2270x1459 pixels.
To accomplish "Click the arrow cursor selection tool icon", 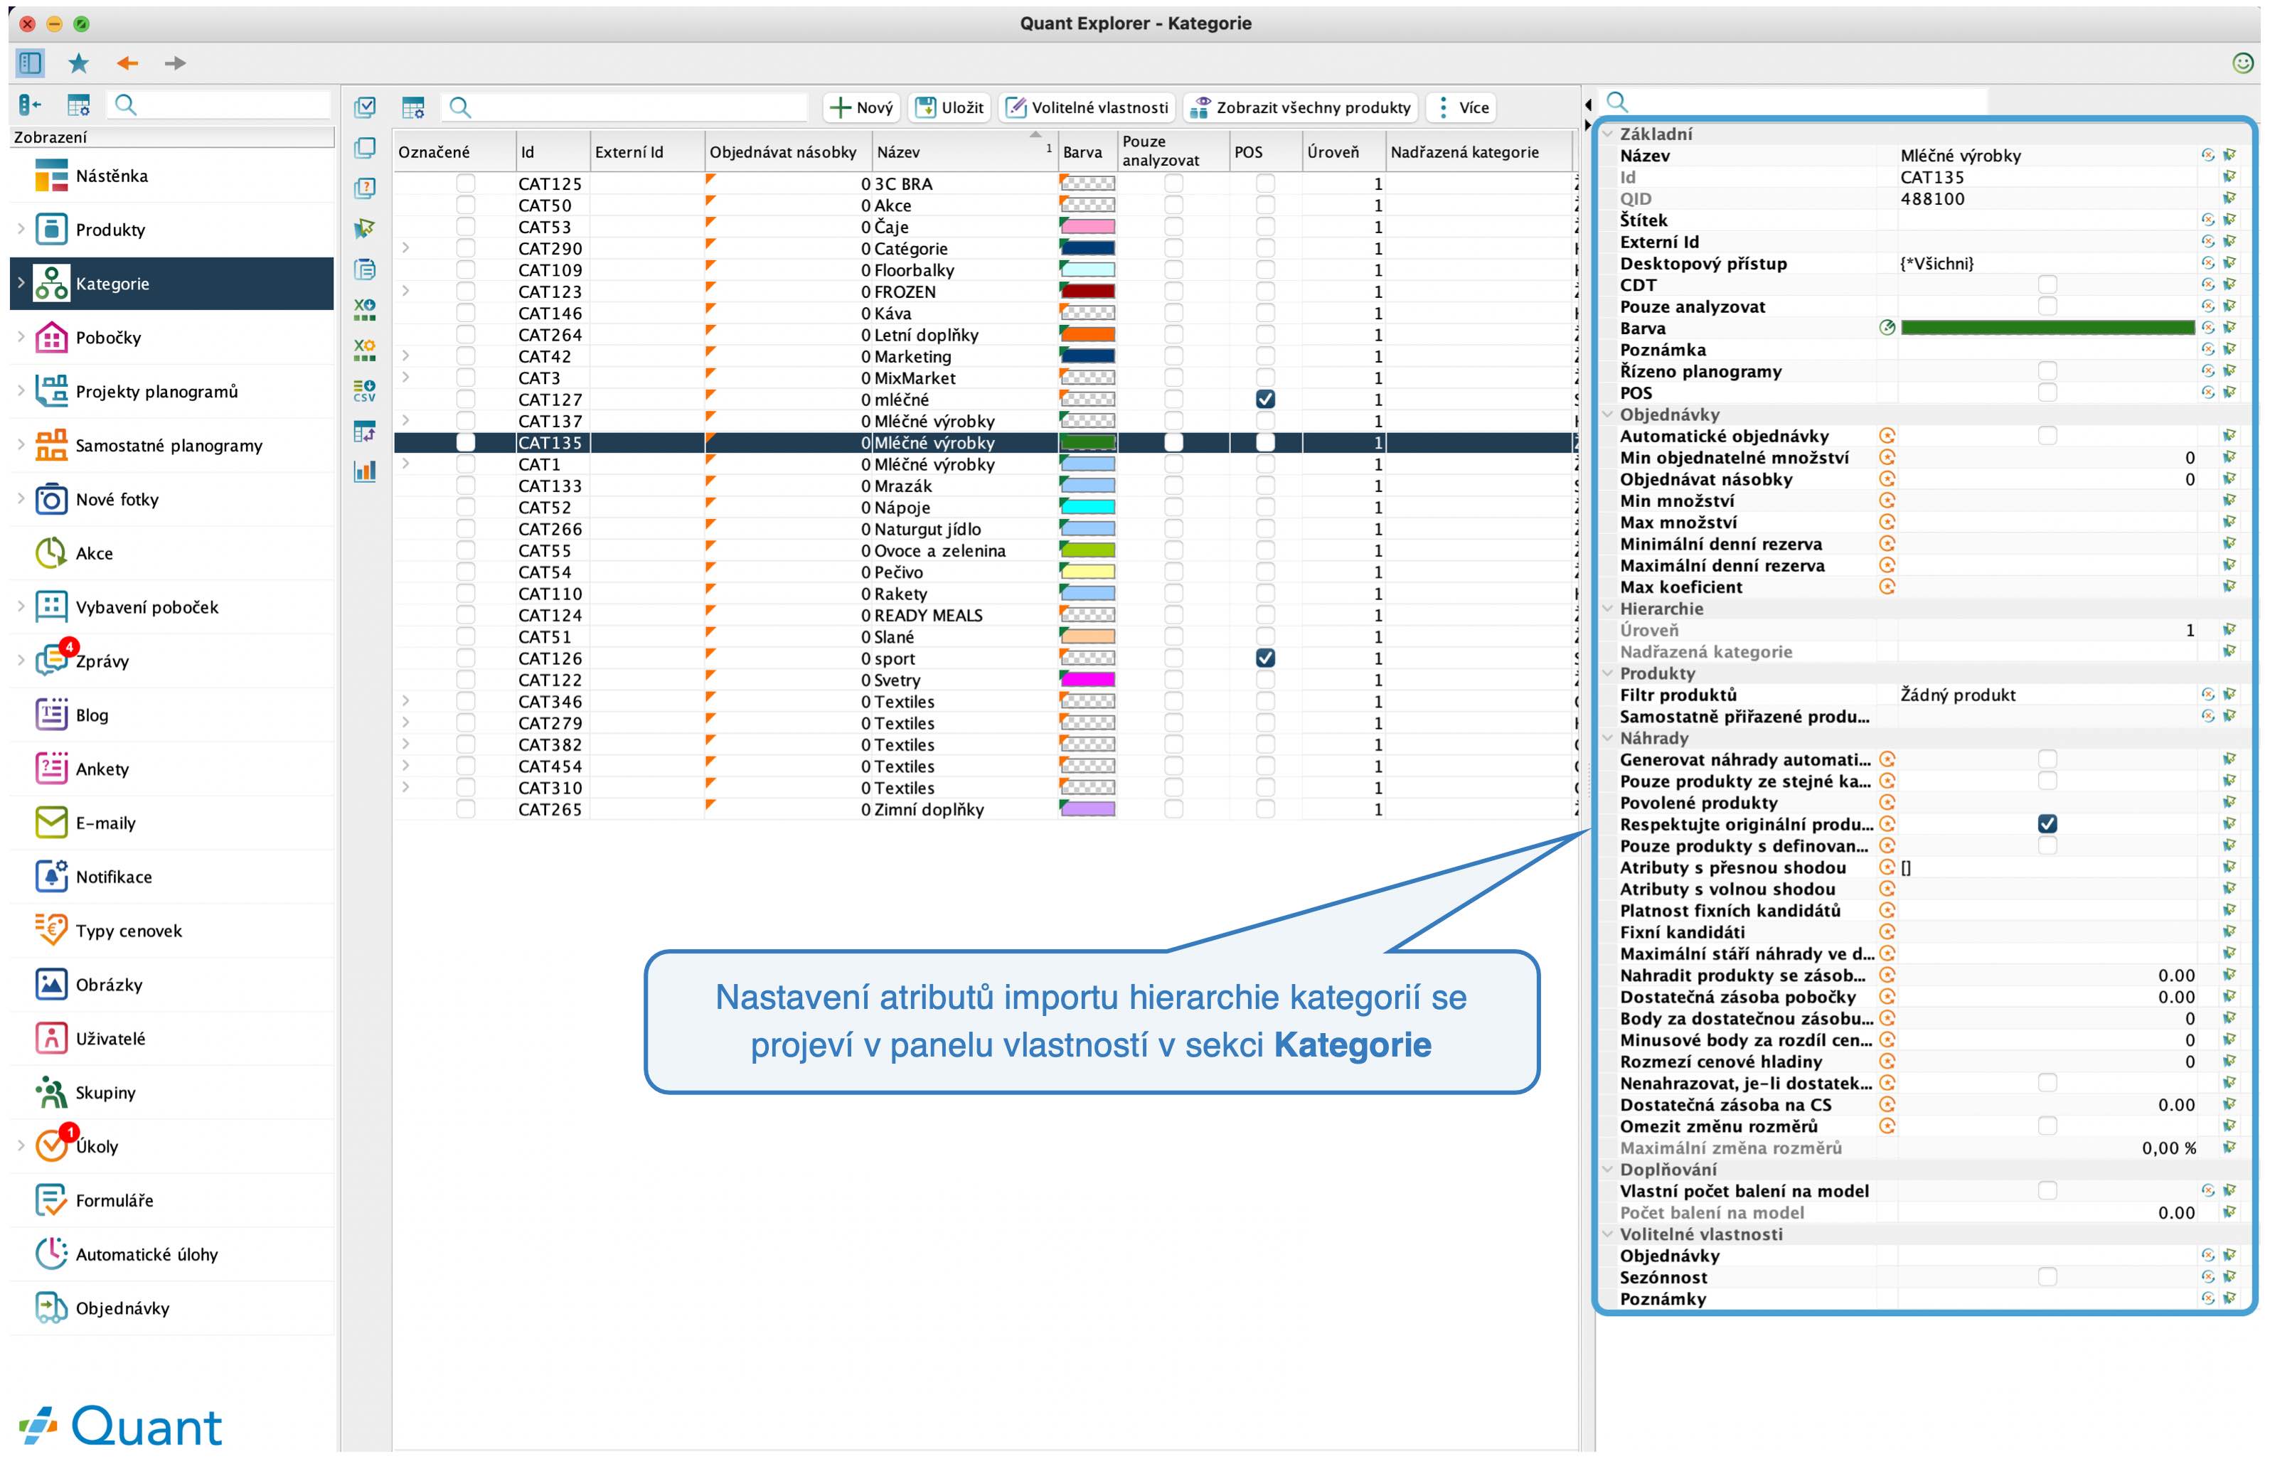I will 365,228.
